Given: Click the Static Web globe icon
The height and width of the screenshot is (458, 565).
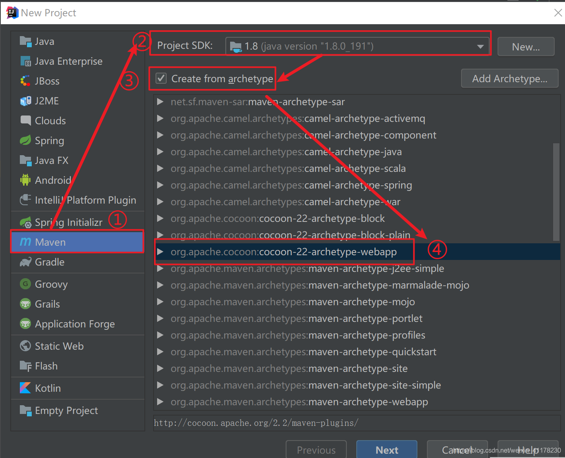Looking at the screenshot, I should click(25, 346).
